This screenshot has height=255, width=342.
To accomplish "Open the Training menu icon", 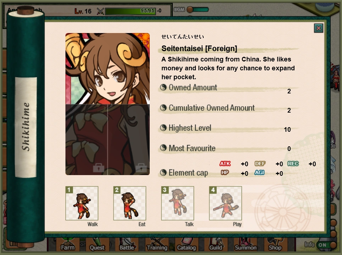I will (x=157, y=245).
